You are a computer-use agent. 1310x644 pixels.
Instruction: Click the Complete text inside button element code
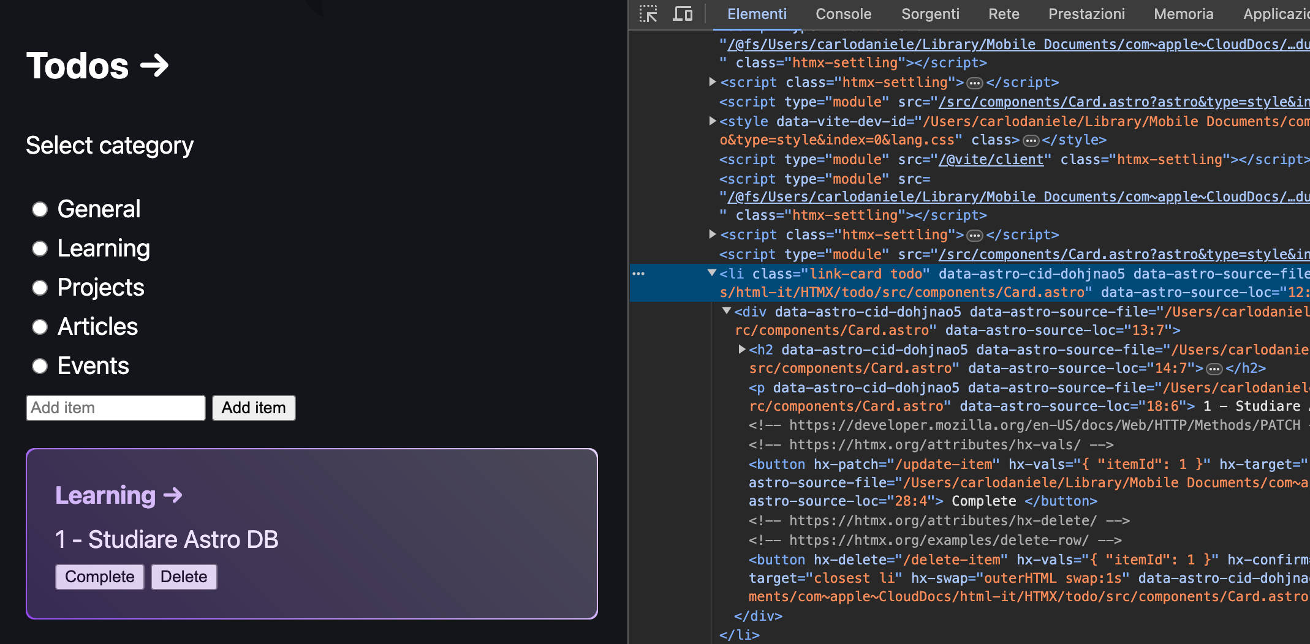983,501
